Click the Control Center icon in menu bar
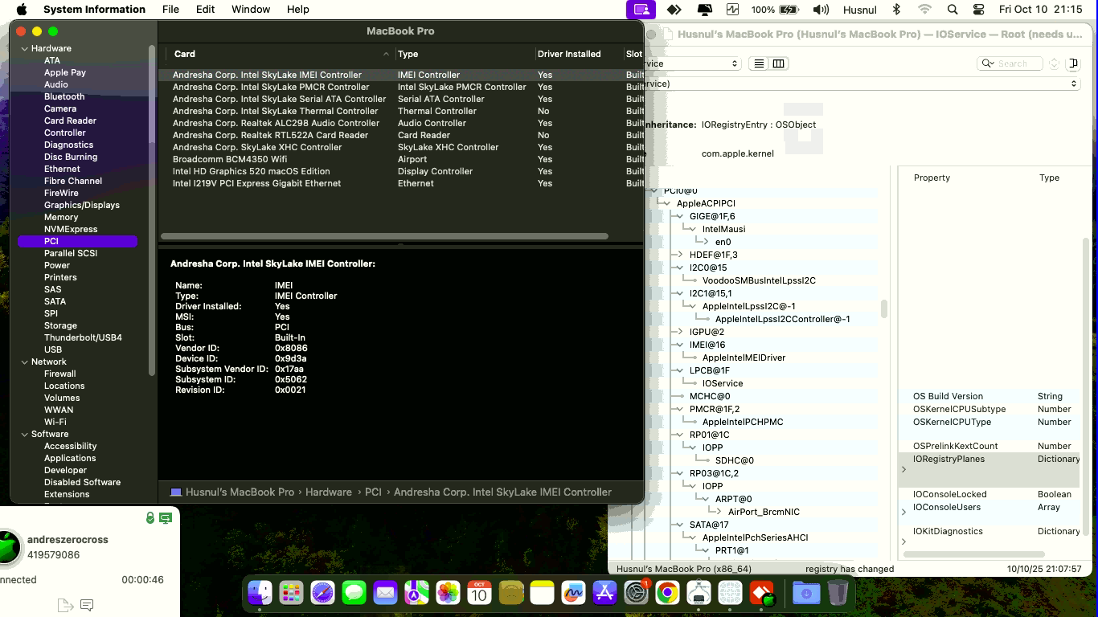This screenshot has width=1098, height=617. 978,10
